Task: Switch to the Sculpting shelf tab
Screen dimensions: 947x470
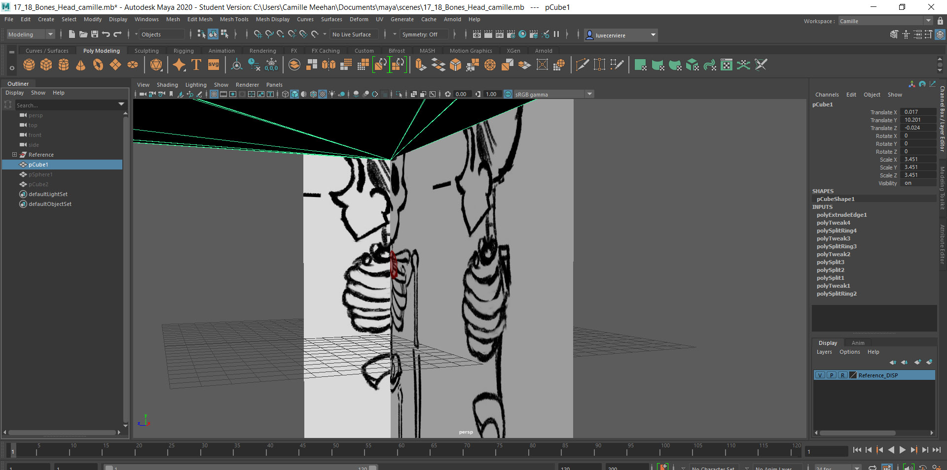Action: coord(146,51)
